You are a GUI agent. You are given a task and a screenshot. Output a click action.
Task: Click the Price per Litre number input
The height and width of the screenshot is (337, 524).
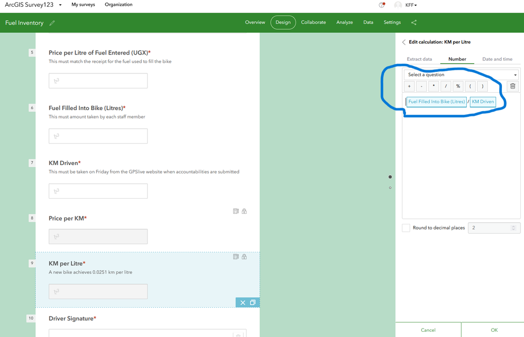(98, 81)
